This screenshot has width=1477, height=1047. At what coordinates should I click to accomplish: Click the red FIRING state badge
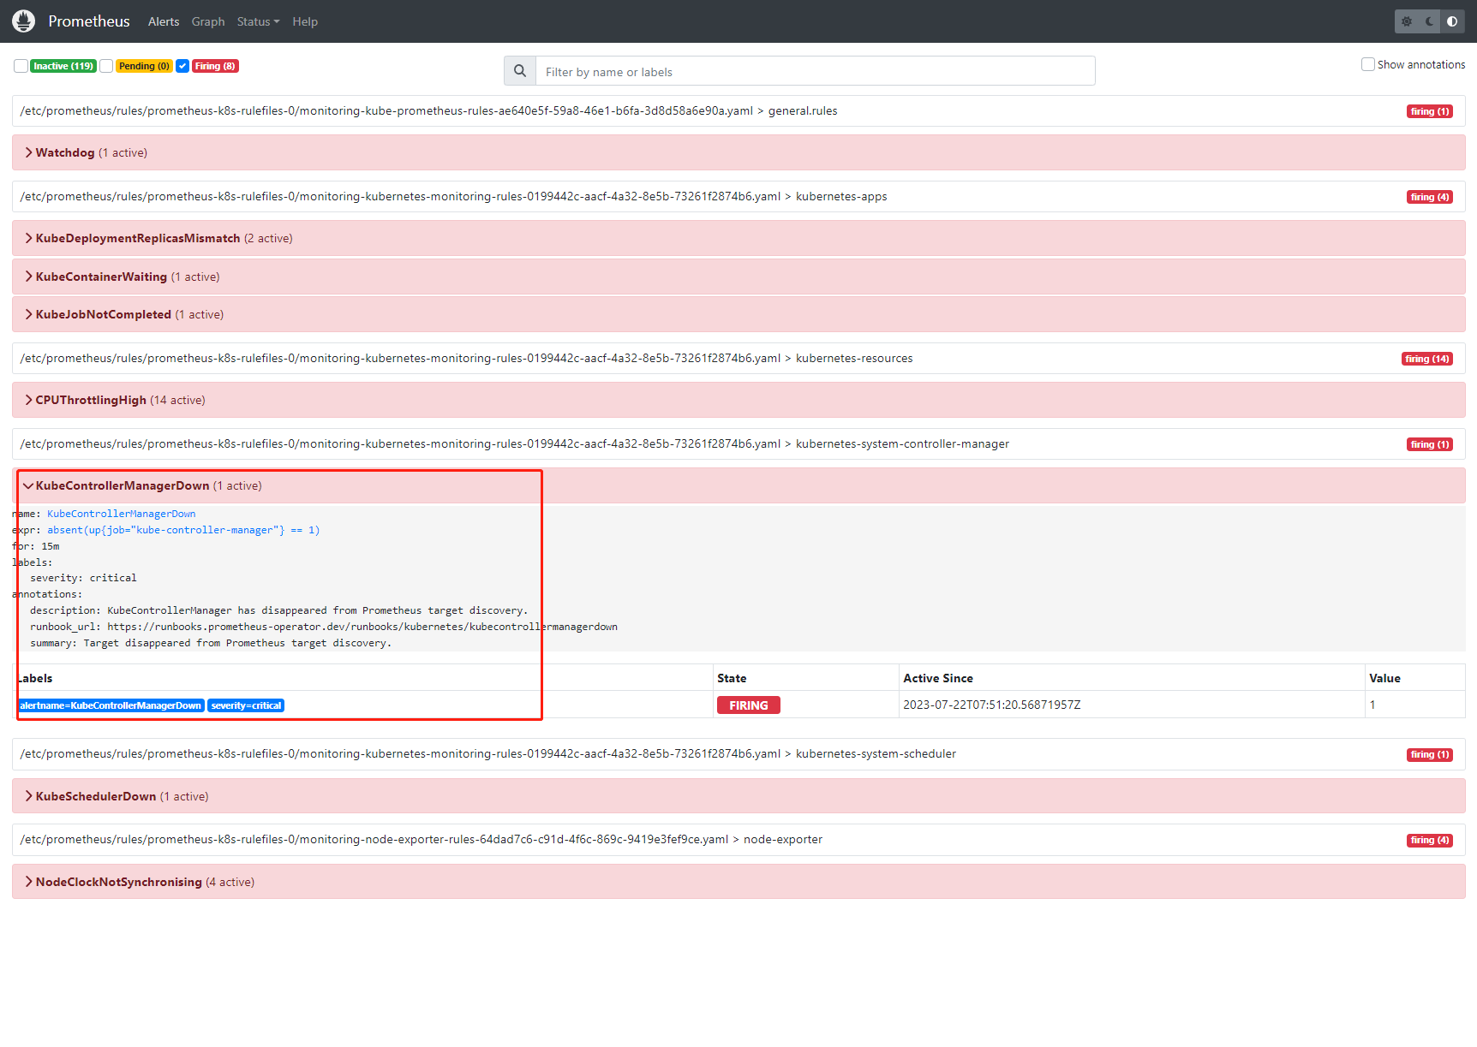pyautogui.click(x=749, y=705)
